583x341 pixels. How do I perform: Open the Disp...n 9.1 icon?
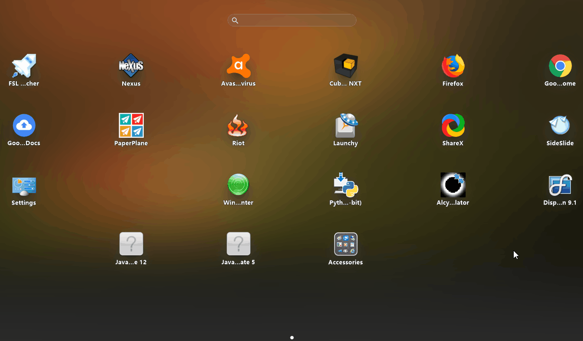tap(560, 185)
